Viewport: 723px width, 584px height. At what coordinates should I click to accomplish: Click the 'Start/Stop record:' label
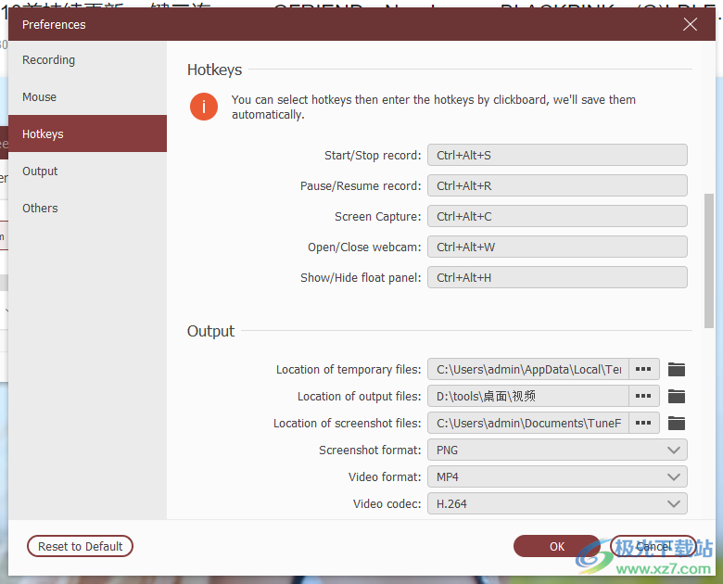point(373,156)
